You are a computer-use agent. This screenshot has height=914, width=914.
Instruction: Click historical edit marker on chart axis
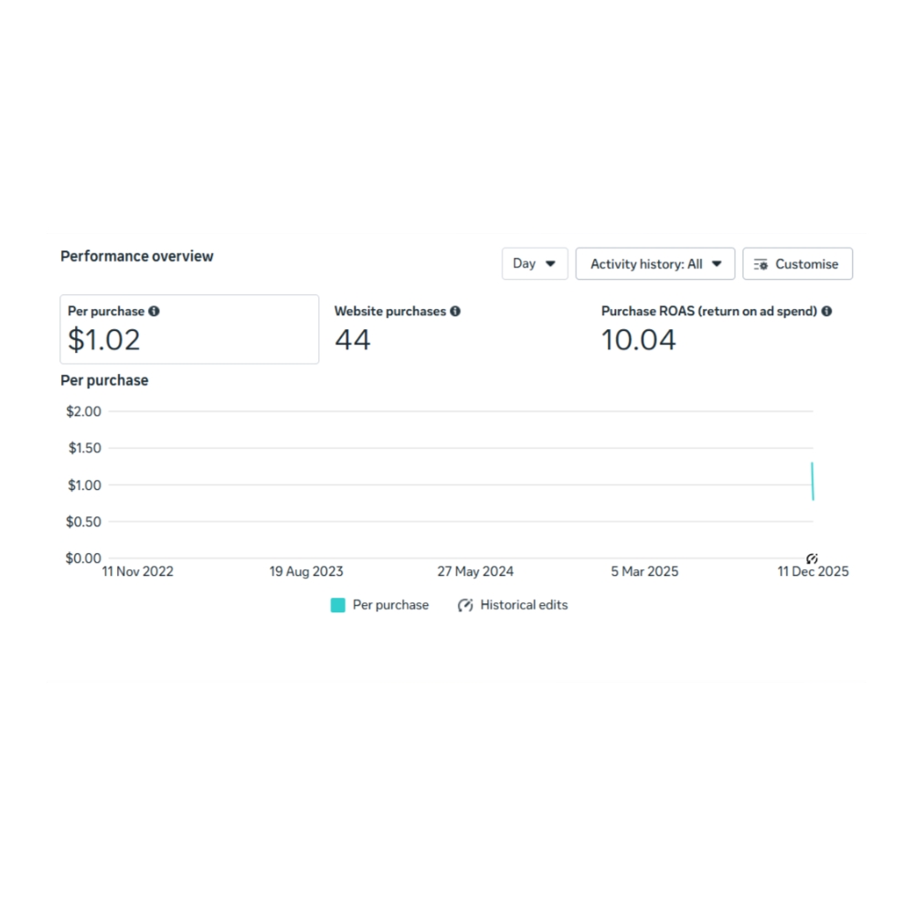click(812, 558)
